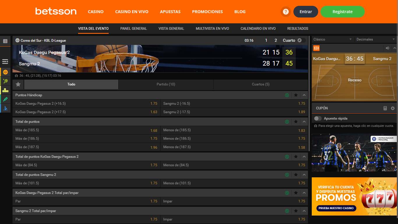Collapse the match tracker panel
The image size is (398, 224).
(395, 48)
